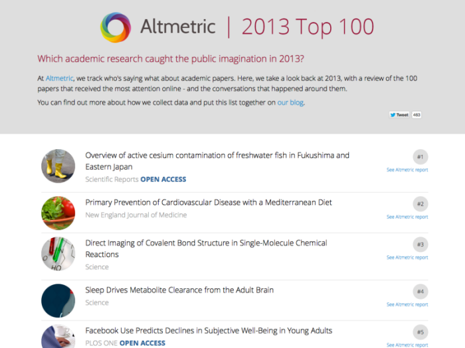Click the dark thumbnail for Sleep Drives paper
This screenshot has height=348, width=465.
click(58, 301)
